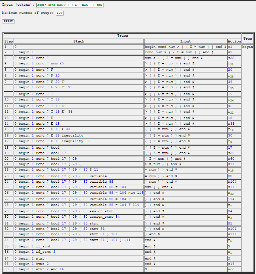Click stack cell 'begin 1 cond 7 num 25'
256x274 pixels.
[79, 64]
